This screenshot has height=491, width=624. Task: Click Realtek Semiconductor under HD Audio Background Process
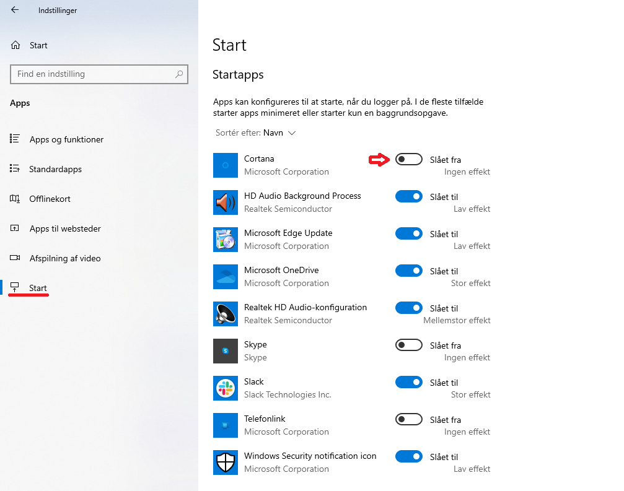pos(288,209)
